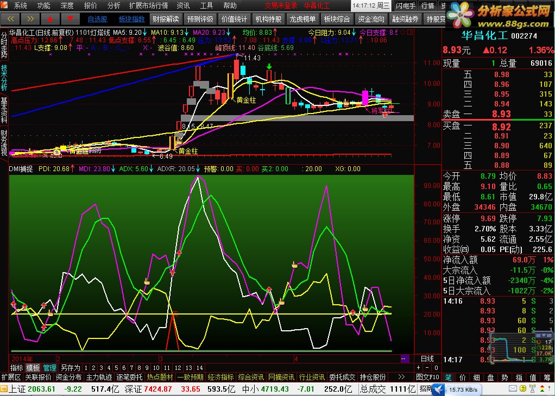
Task: Click the 资金流向 button
Action: pos(371,19)
